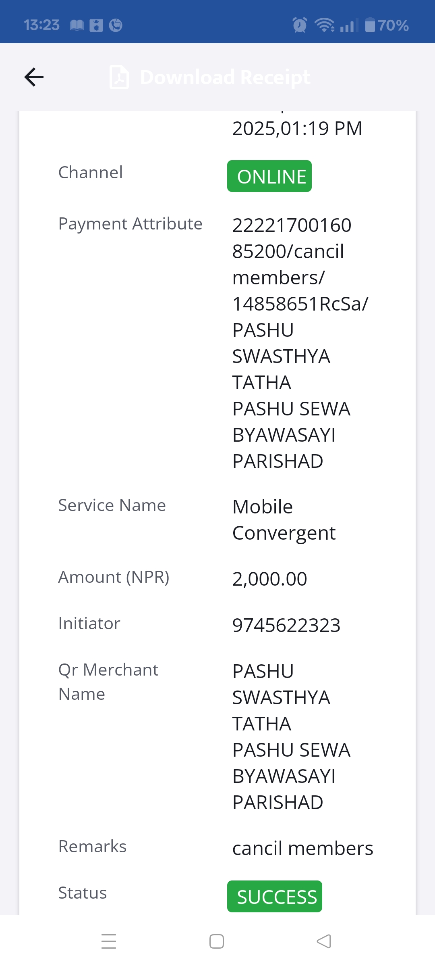The height and width of the screenshot is (968, 435).
Task: Click the green ONLINE channel badge
Action: (269, 176)
